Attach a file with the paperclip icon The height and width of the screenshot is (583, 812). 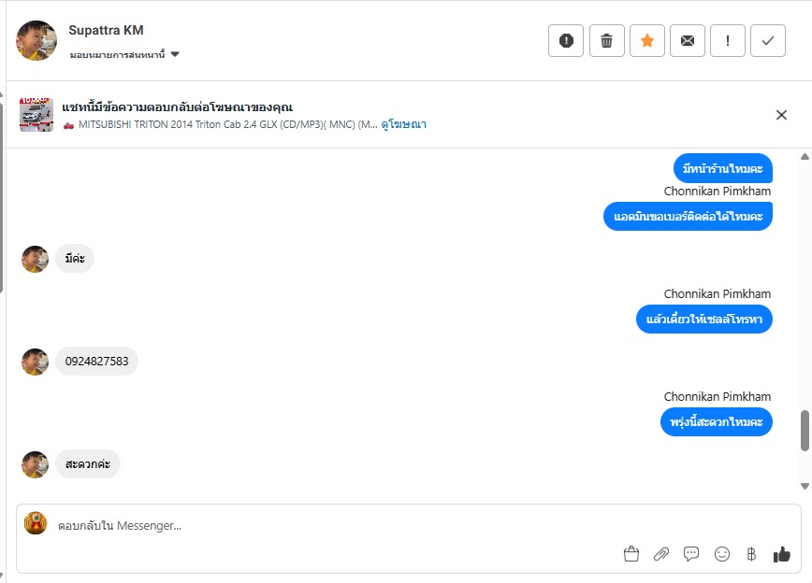tap(661, 554)
